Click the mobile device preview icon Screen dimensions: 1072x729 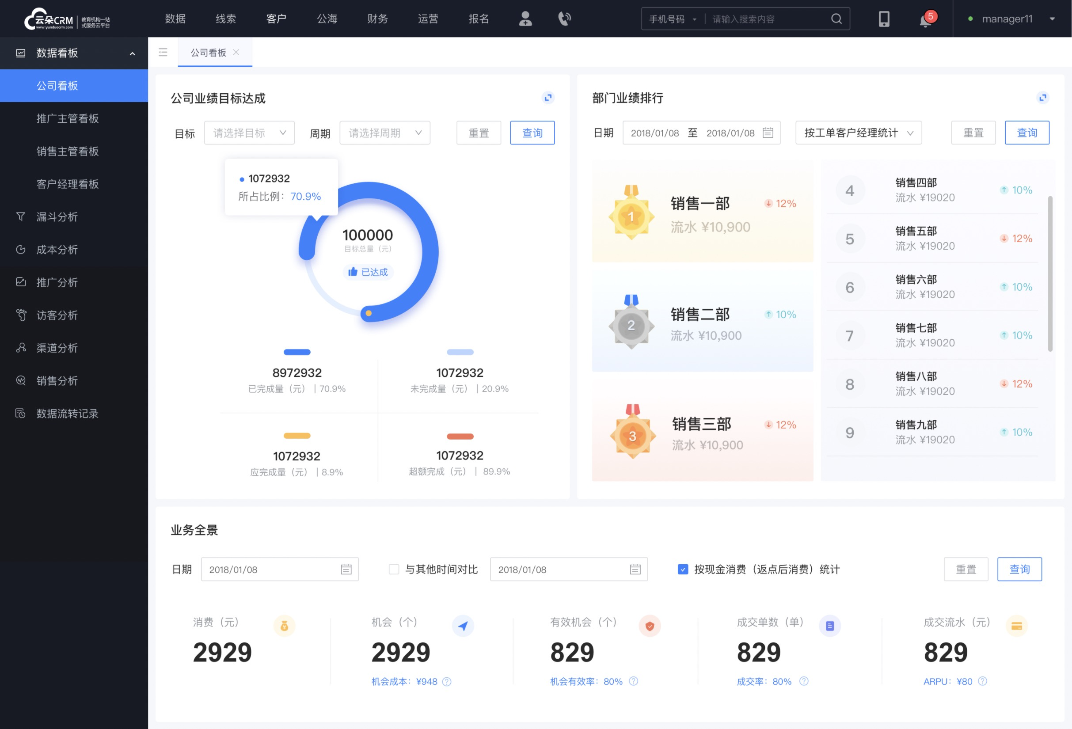(x=882, y=18)
